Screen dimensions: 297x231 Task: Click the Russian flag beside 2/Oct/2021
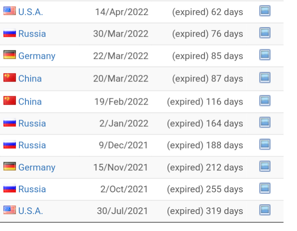(10, 188)
